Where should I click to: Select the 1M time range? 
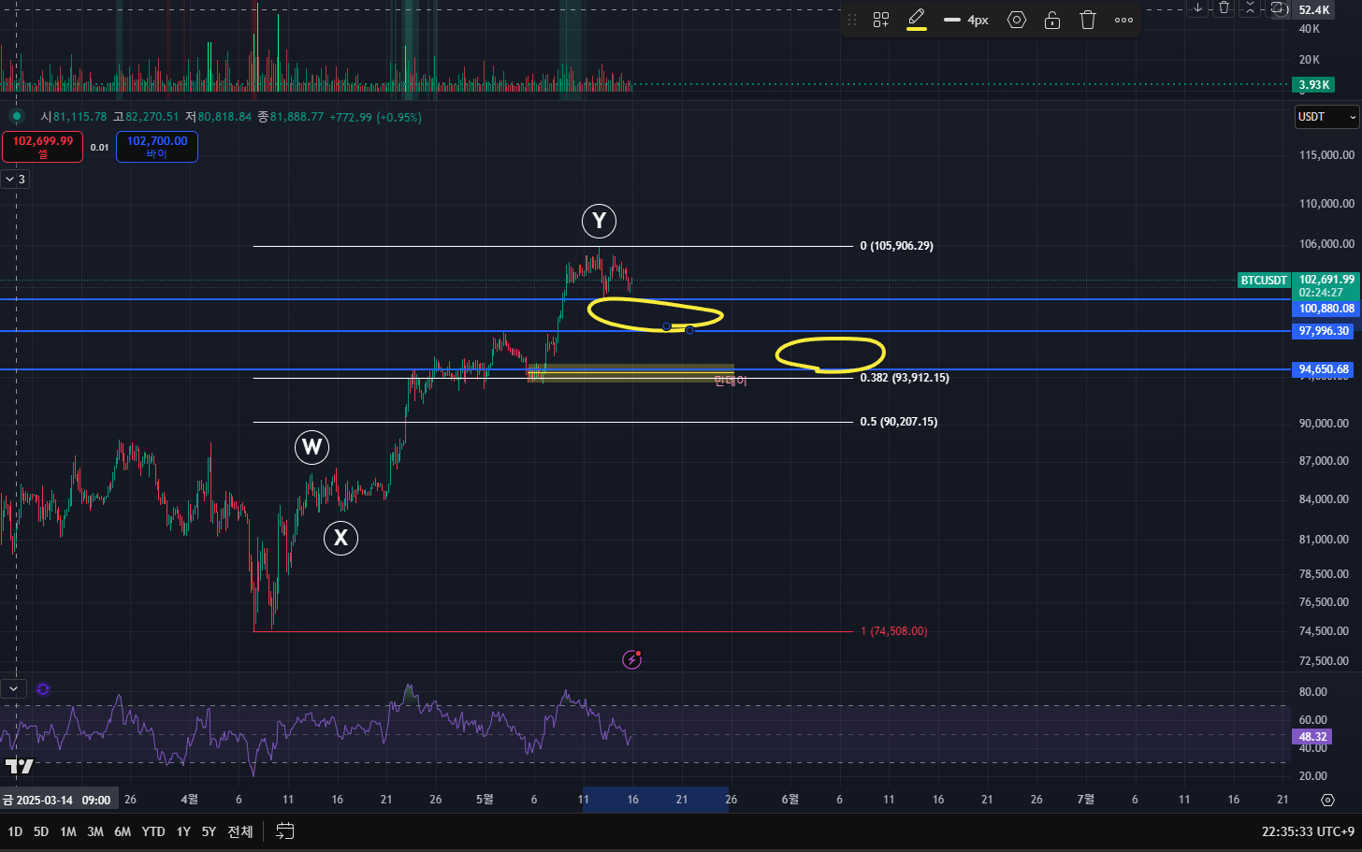(x=68, y=831)
